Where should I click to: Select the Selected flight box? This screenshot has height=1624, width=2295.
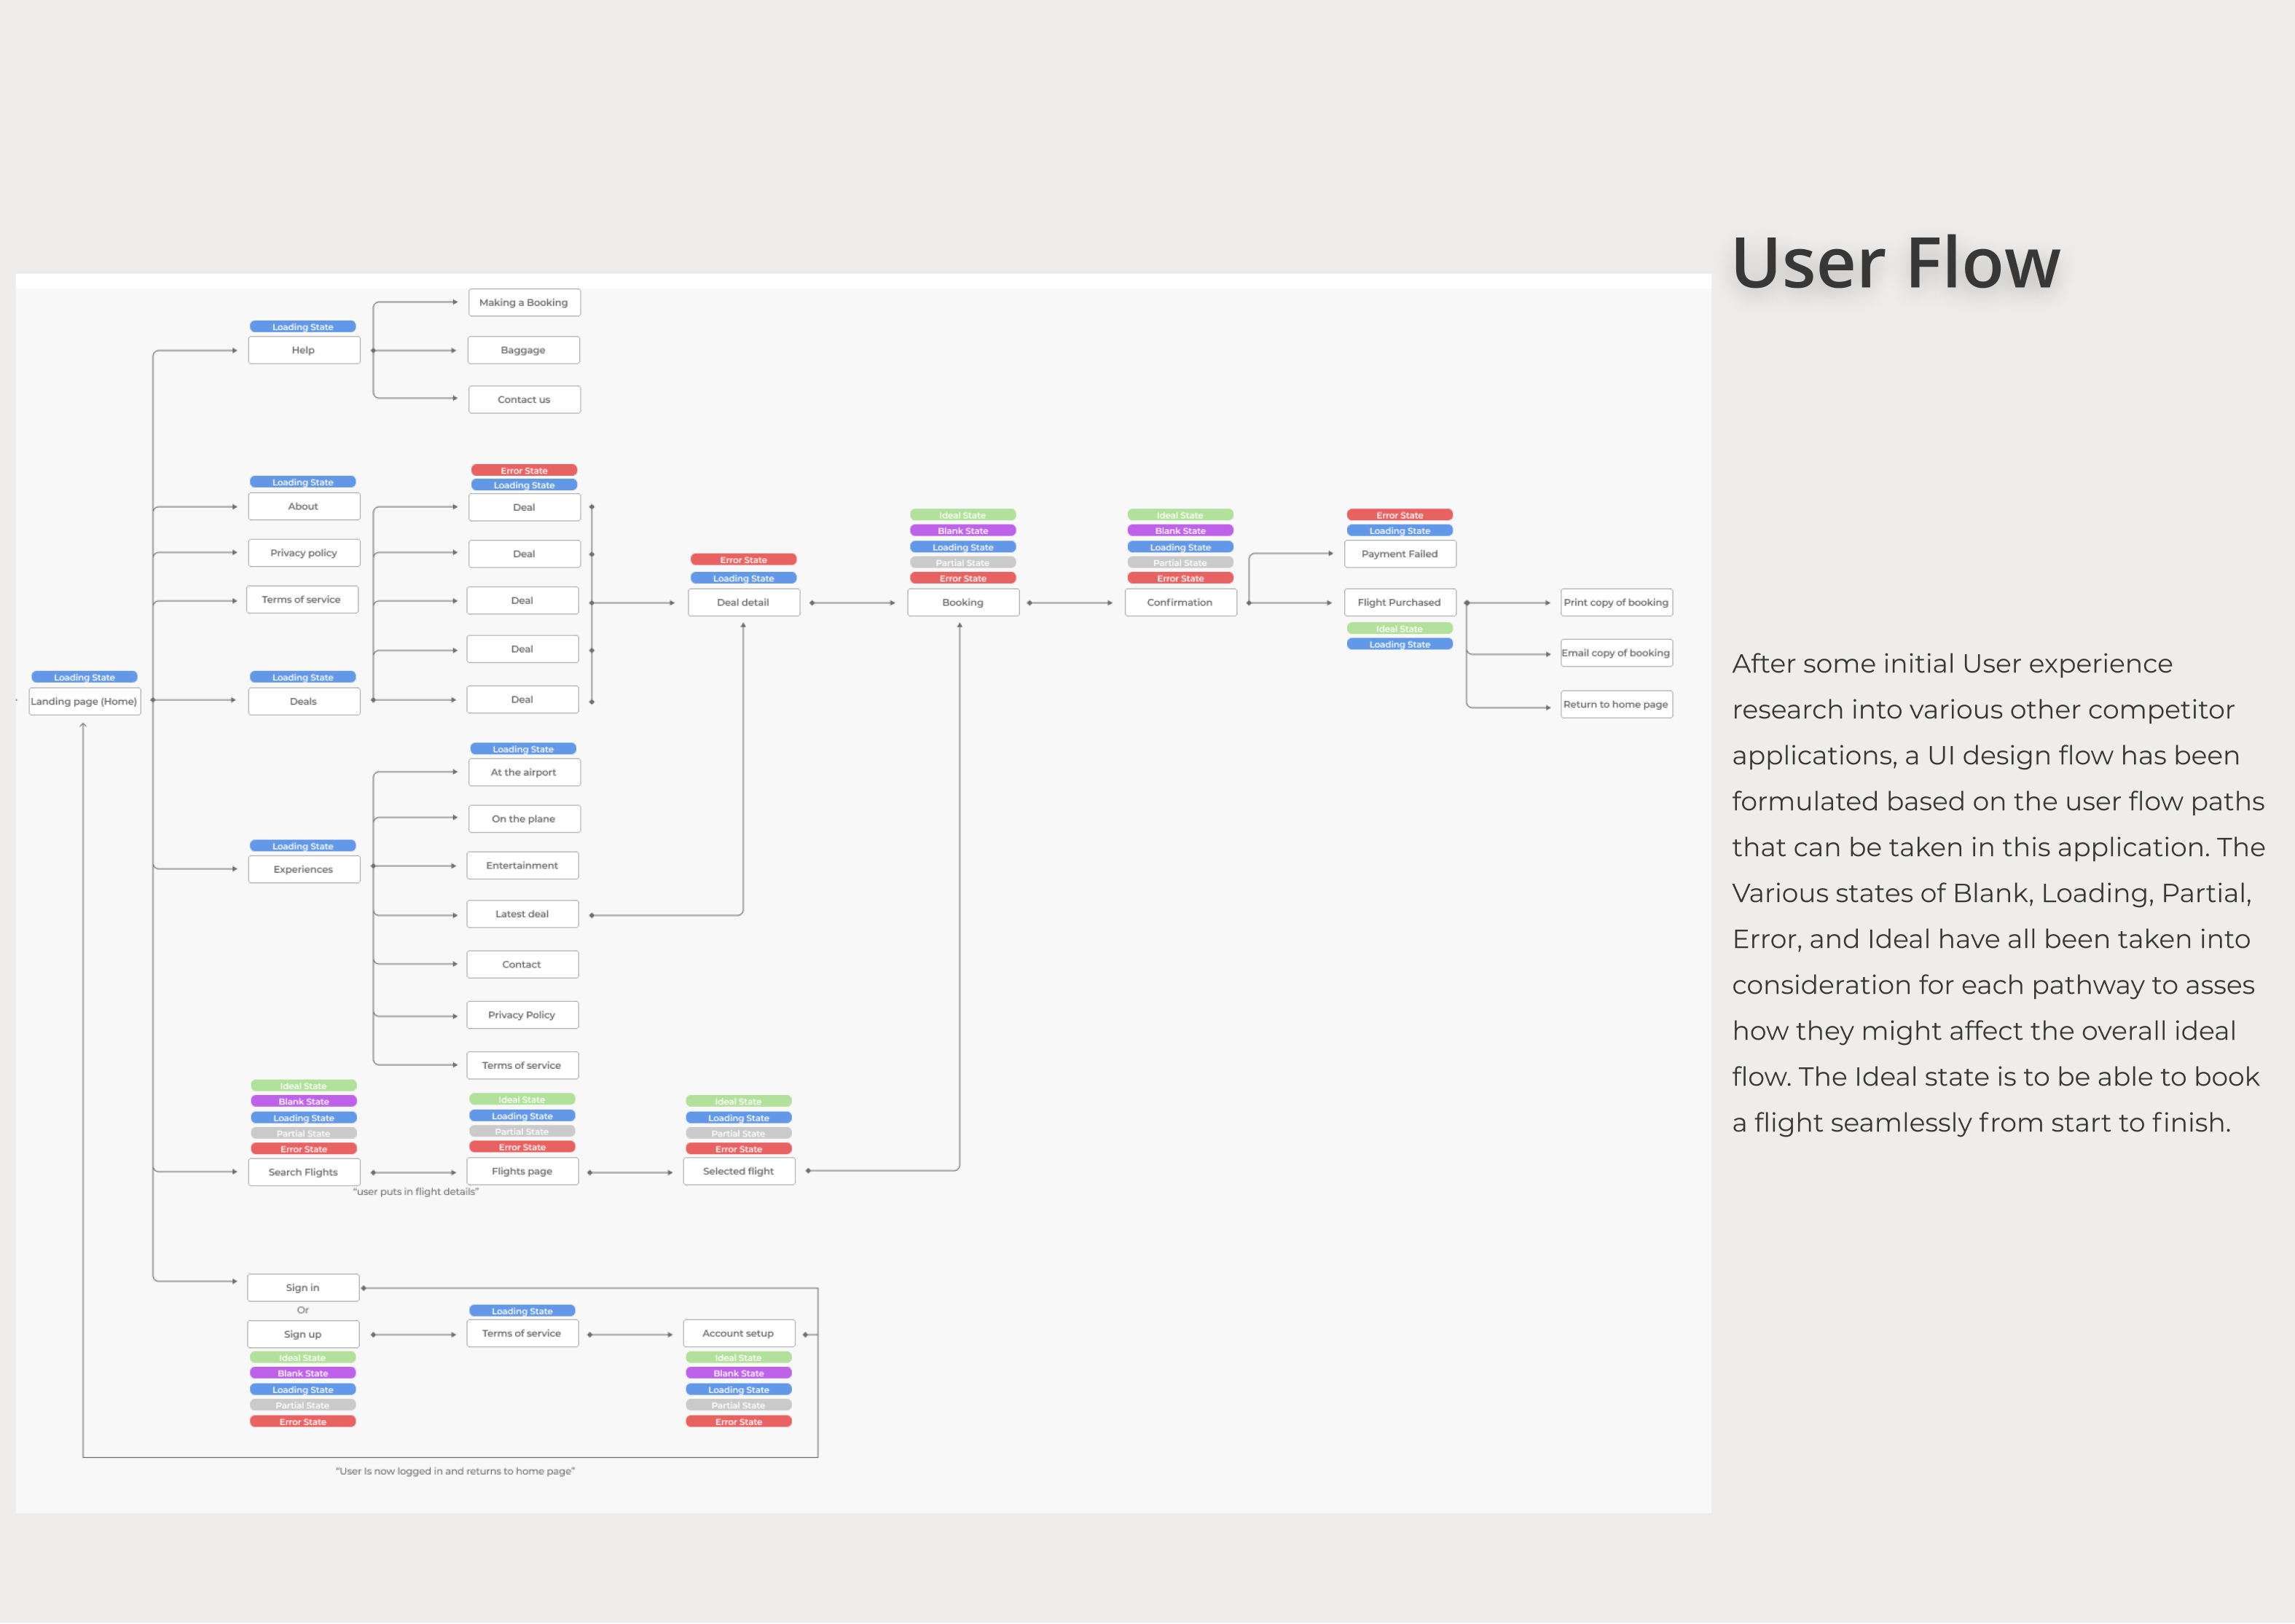738,1171
